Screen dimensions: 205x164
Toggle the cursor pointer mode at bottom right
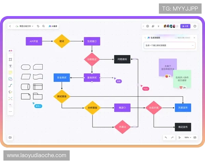(x=180, y=137)
